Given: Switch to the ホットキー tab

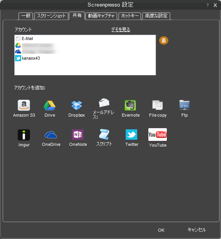Looking at the screenshot, I should [x=130, y=16].
